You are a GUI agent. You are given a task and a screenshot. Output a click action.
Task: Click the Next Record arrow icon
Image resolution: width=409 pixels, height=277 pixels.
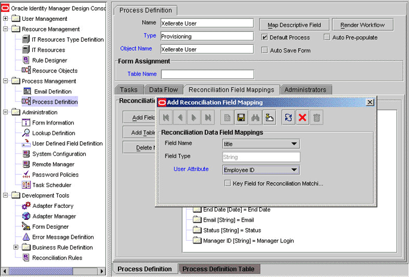pos(194,118)
